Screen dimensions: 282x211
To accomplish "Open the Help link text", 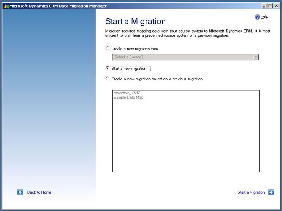I will 264,17.
